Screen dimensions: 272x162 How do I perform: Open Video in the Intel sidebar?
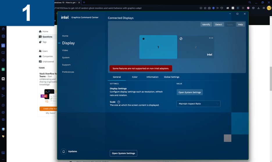coord(65,51)
